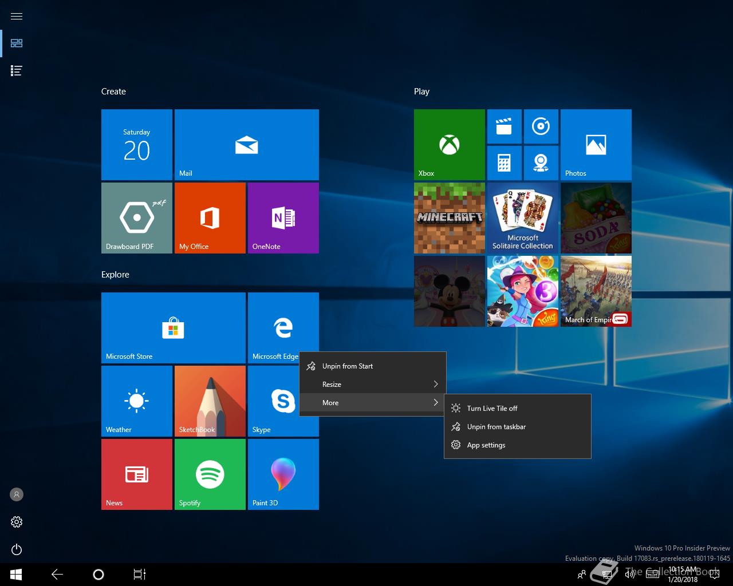The height and width of the screenshot is (586, 733).
Task: Launch the OneNote tile
Action: tap(283, 218)
